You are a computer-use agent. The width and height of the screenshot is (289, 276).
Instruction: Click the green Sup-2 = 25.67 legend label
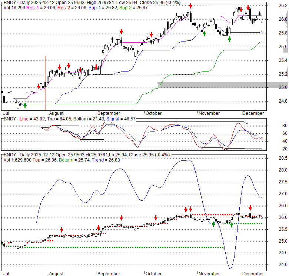pos(133,8)
